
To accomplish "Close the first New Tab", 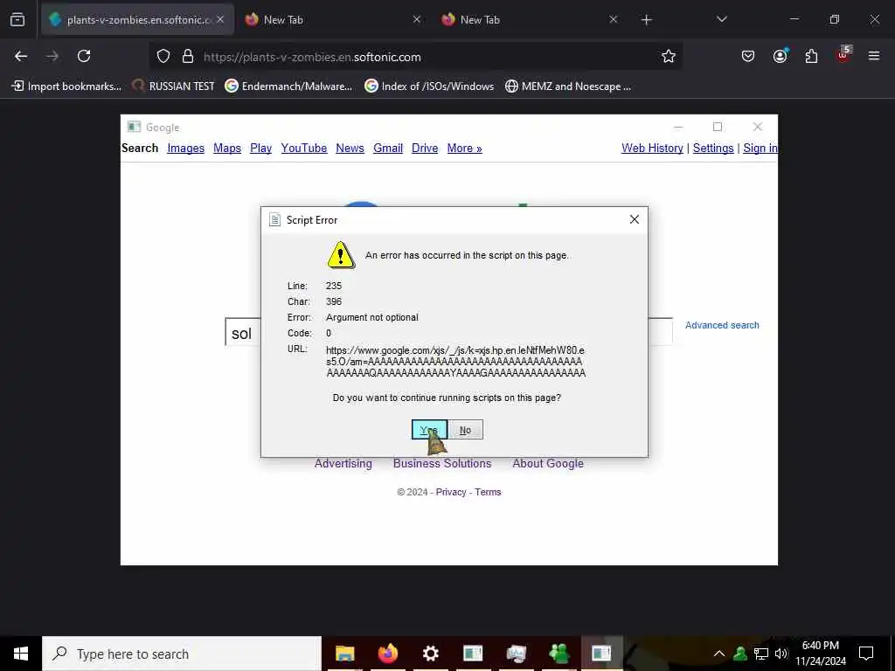I will click(x=417, y=20).
